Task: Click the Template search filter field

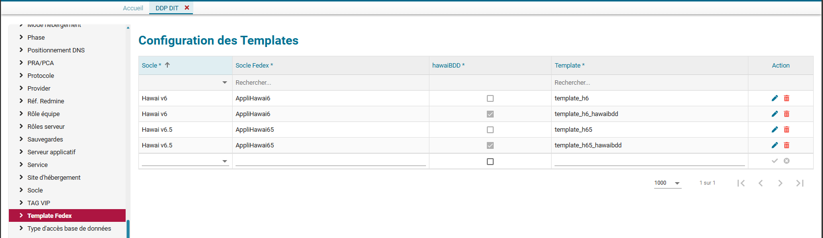Action: (649, 83)
